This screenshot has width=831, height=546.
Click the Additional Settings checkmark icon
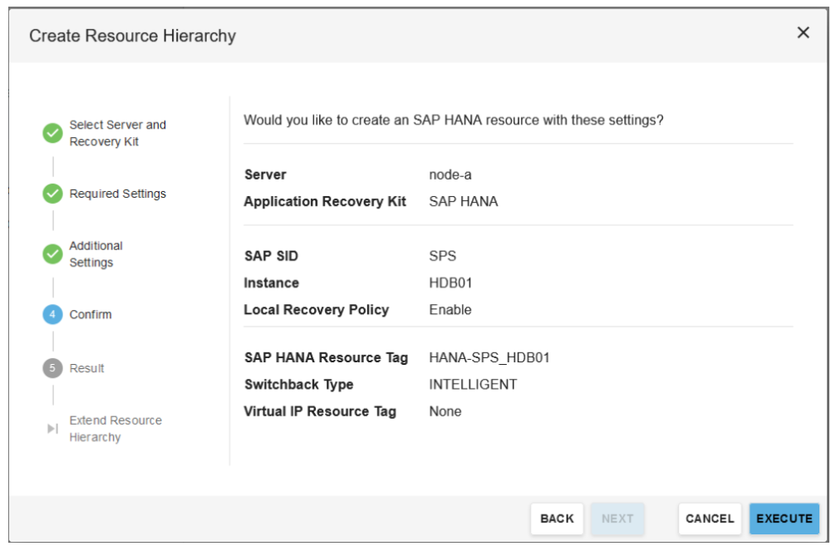click(x=52, y=253)
